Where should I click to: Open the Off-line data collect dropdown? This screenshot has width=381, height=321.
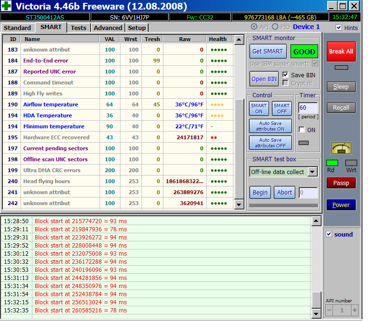pos(312,172)
